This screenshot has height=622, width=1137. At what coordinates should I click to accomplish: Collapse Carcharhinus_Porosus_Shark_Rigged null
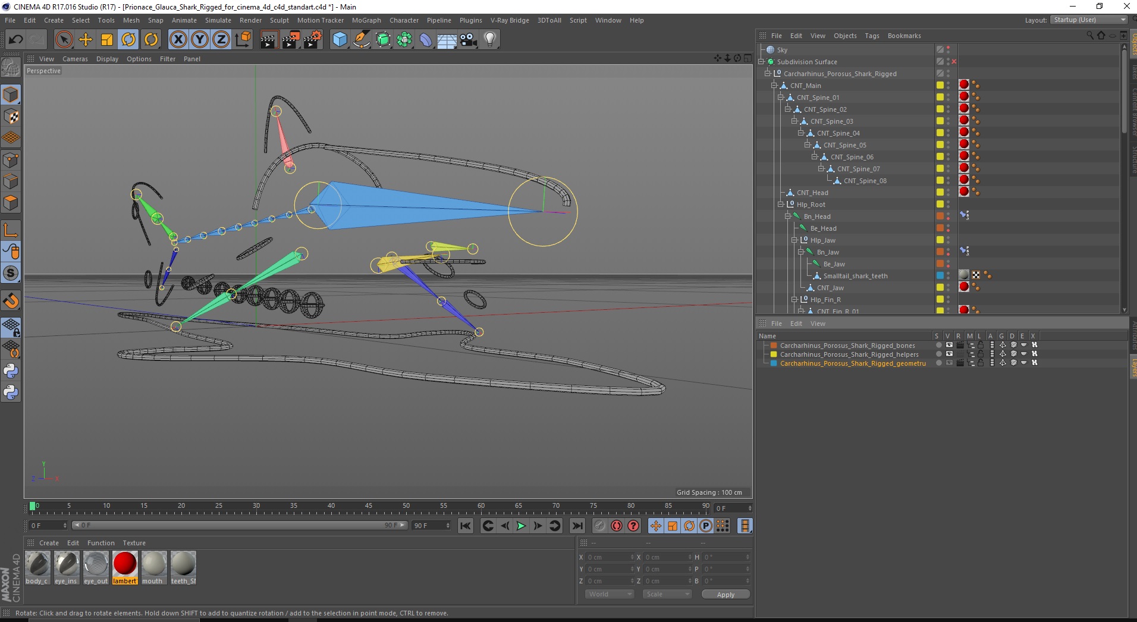pos(768,74)
